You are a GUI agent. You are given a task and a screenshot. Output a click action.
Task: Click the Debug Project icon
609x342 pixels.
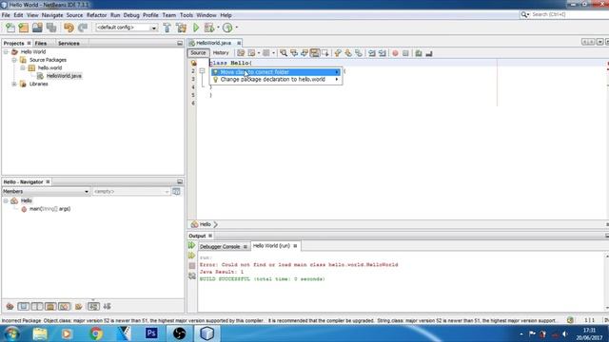[209, 28]
